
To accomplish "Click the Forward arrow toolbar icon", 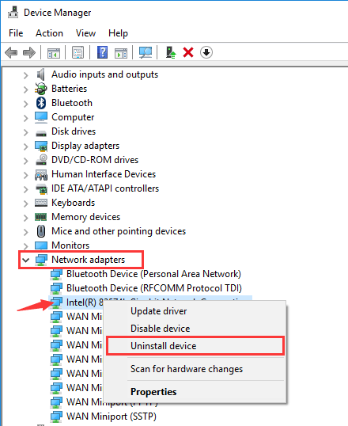I will [29, 52].
